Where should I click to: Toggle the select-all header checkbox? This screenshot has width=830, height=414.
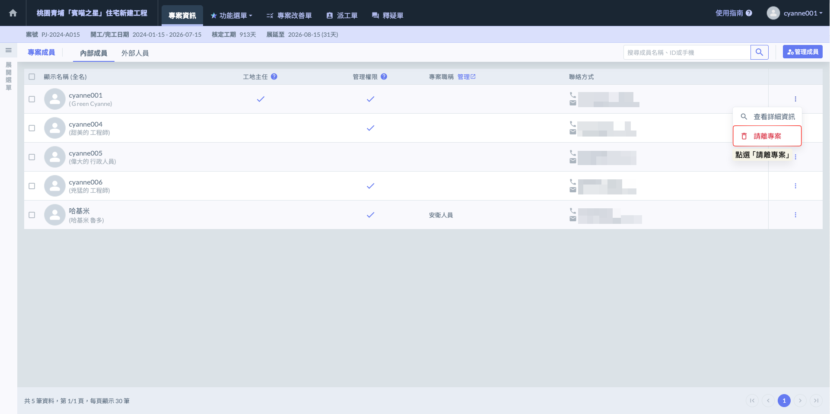pos(32,76)
